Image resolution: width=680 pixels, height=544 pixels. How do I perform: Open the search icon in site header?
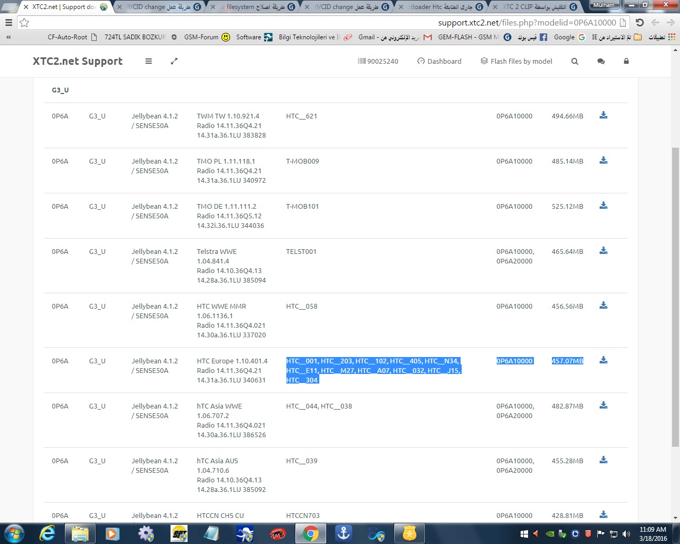(575, 61)
